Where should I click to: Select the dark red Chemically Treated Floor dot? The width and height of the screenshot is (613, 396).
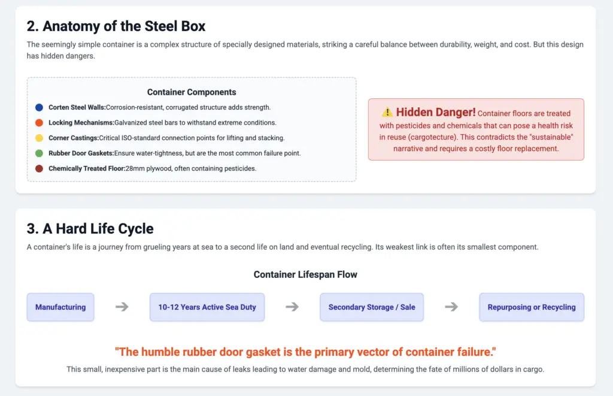(39, 168)
